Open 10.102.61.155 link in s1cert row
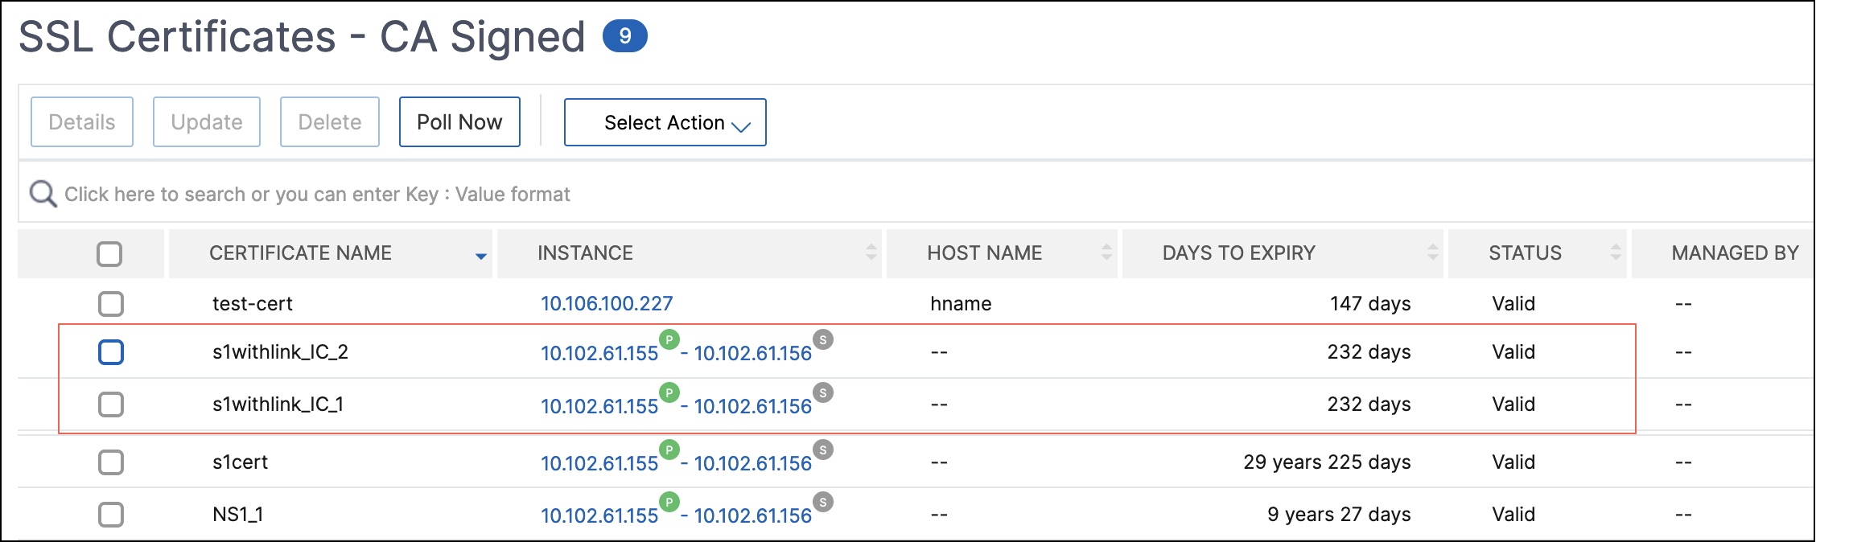The height and width of the screenshot is (542, 1849). click(599, 463)
